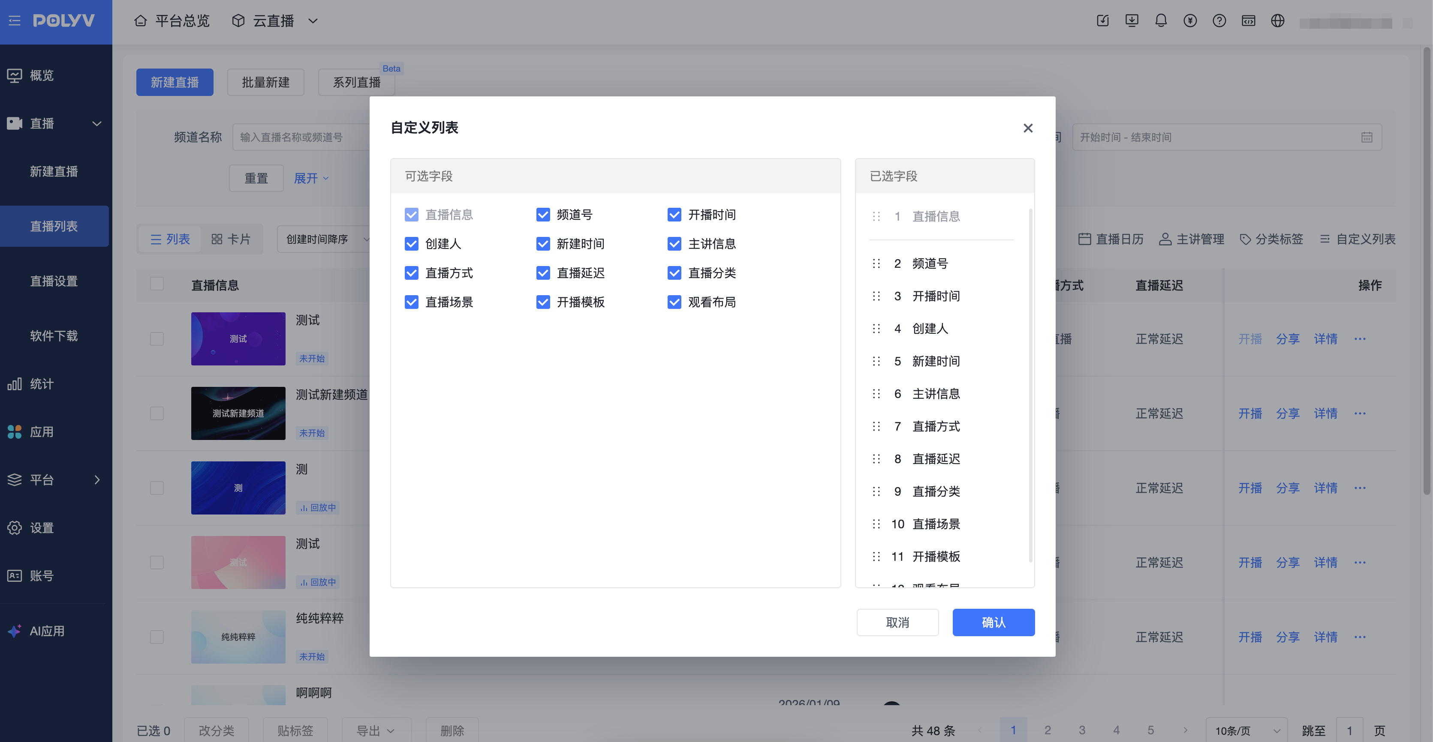
Task: Click the cube icon next to 云直播
Action: click(239, 21)
